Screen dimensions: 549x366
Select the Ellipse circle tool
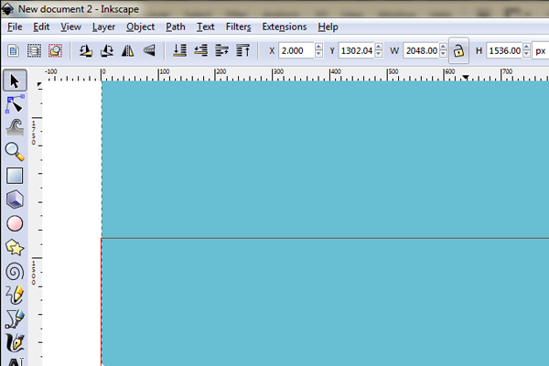15,223
